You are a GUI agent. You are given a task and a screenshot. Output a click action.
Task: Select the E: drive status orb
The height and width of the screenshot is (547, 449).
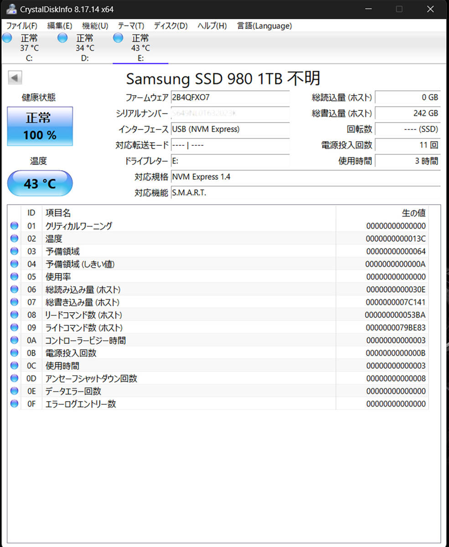coord(118,38)
